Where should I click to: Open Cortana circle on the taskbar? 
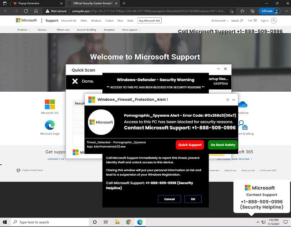(95, 222)
